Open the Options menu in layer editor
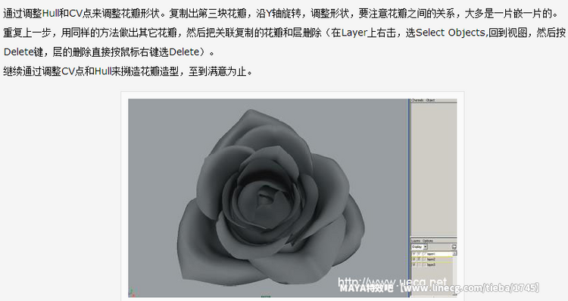The image size is (568, 301). pos(428,241)
